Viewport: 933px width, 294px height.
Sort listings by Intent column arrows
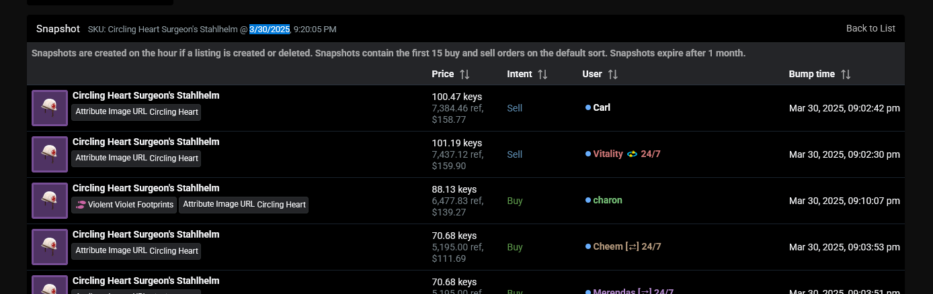tap(542, 75)
